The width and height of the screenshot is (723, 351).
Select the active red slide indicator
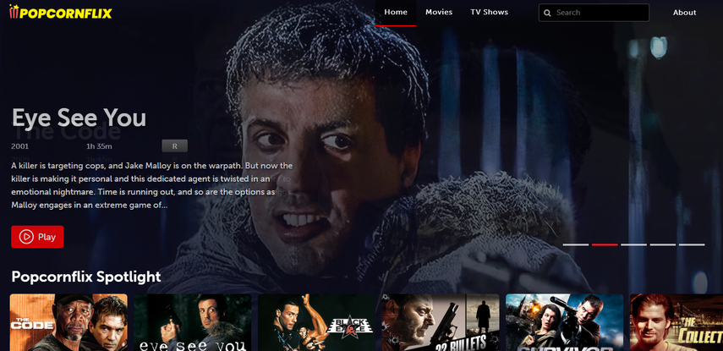(605, 244)
